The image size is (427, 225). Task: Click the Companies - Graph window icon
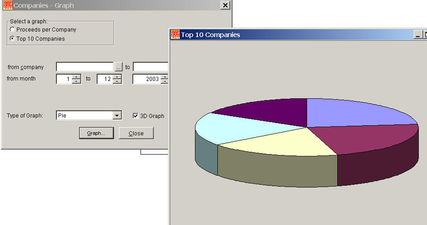pos(8,5)
